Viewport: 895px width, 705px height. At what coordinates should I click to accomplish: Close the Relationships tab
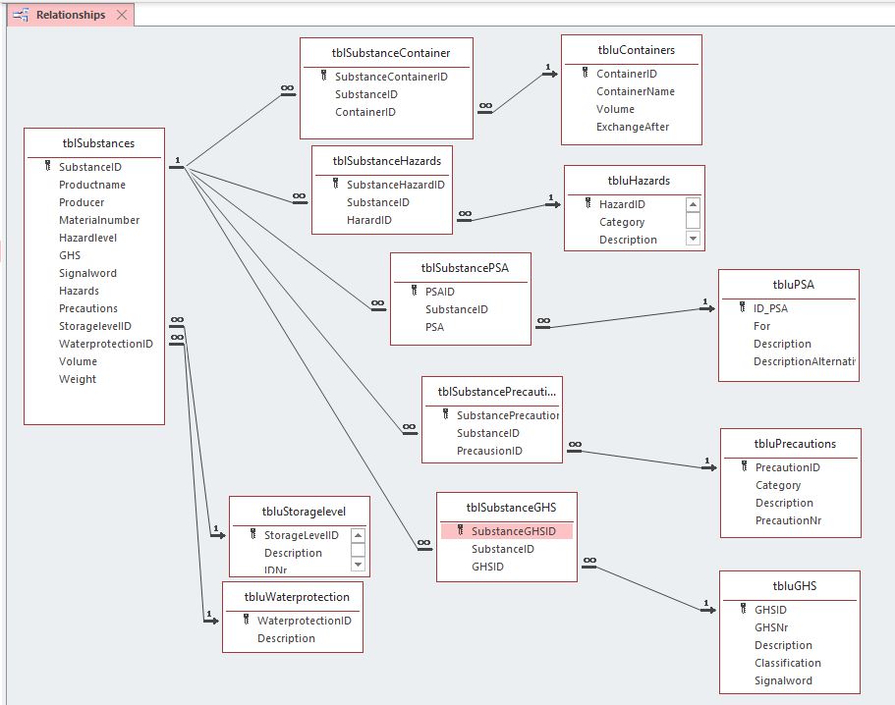(122, 15)
